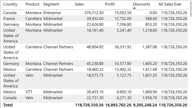This screenshot has height=108, width=192.
Task: Click the profit value 6,271.30
Action: (x=124, y=98)
